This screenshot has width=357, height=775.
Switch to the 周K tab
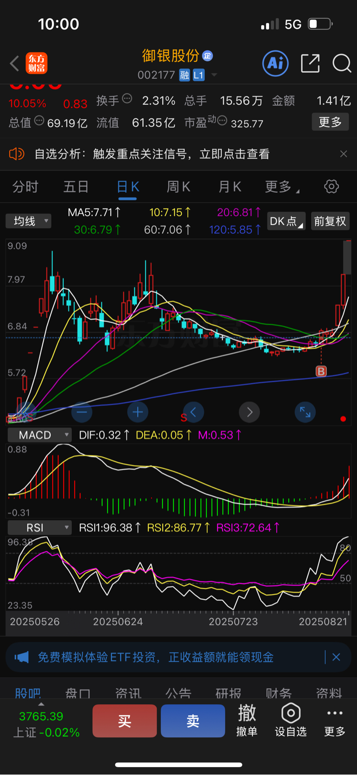click(x=178, y=187)
